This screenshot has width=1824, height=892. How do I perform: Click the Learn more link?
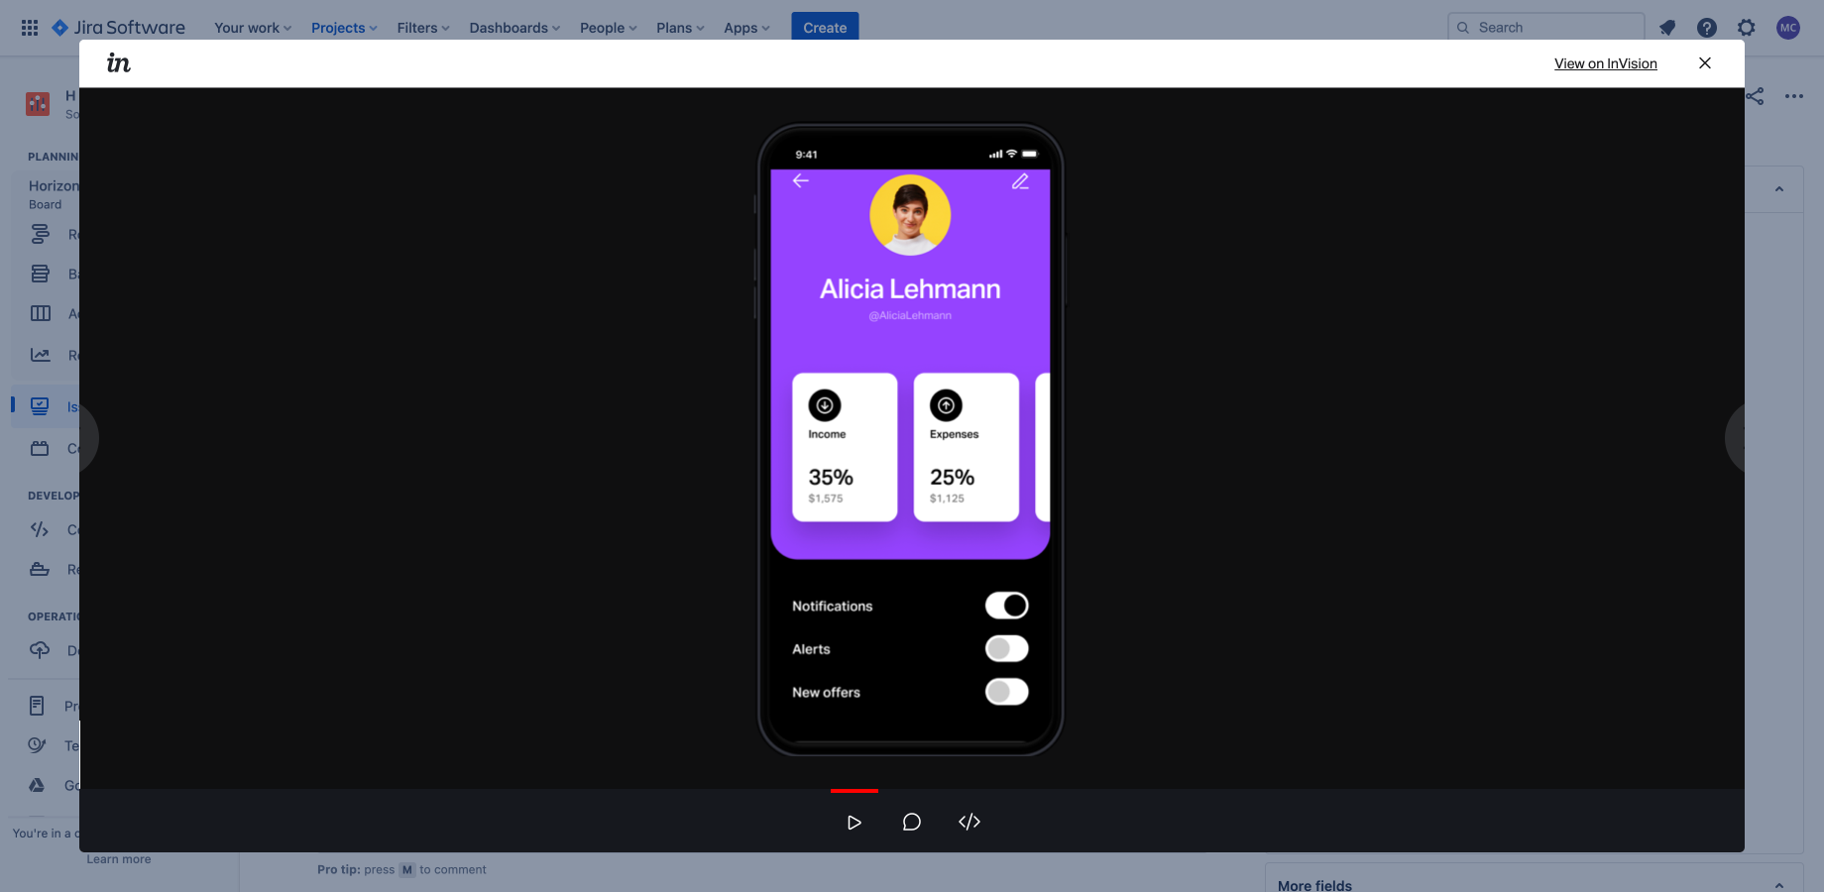119,859
